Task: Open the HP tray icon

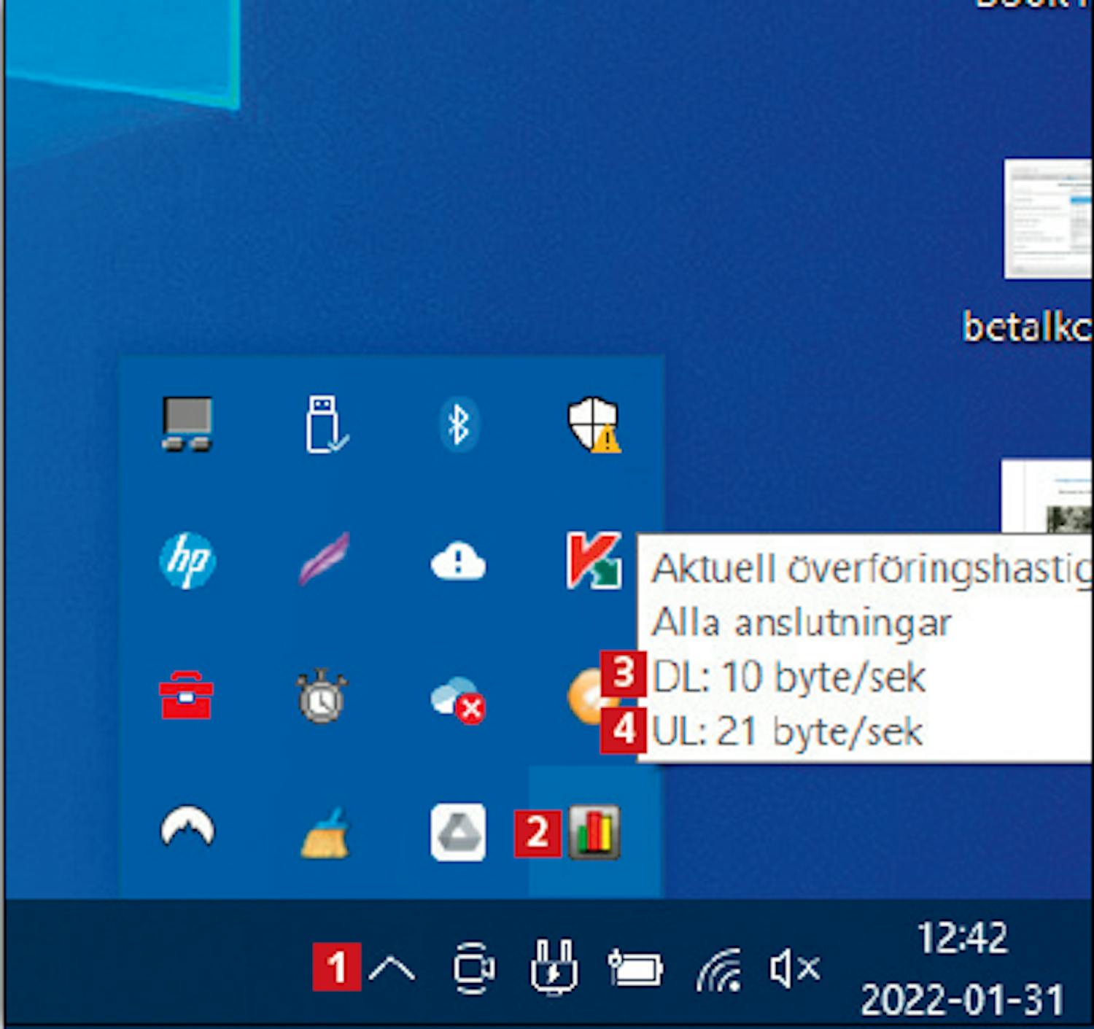Action: click(x=187, y=561)
